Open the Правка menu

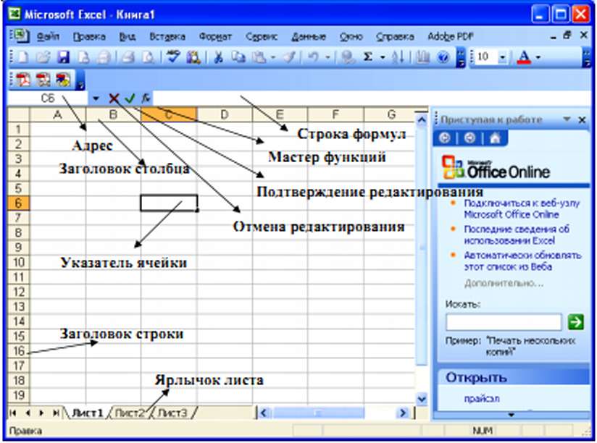tap(89, 36)
